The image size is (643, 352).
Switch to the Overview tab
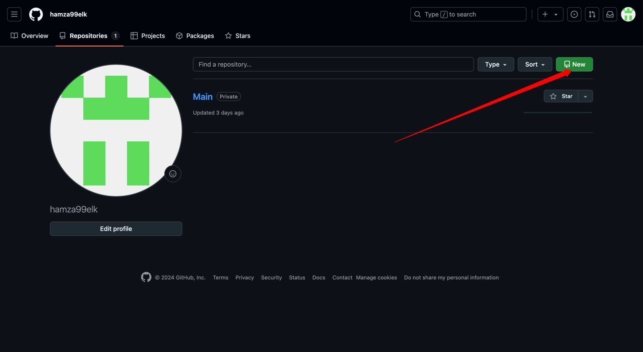[29, 36]
